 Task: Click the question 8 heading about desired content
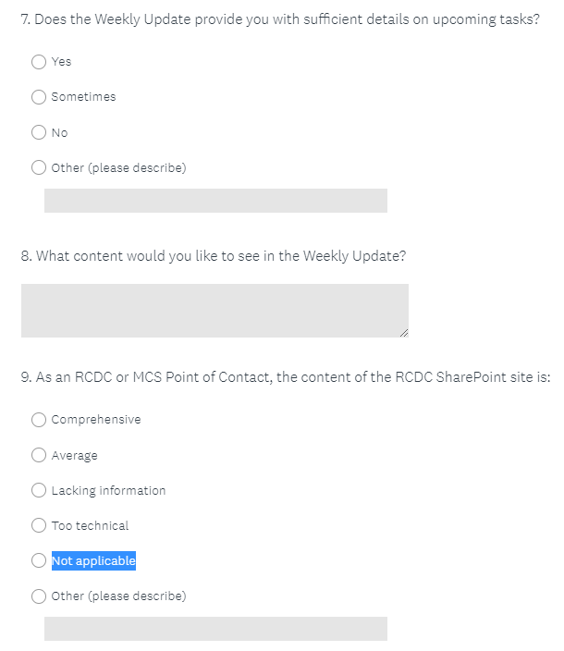click(213, 256)
